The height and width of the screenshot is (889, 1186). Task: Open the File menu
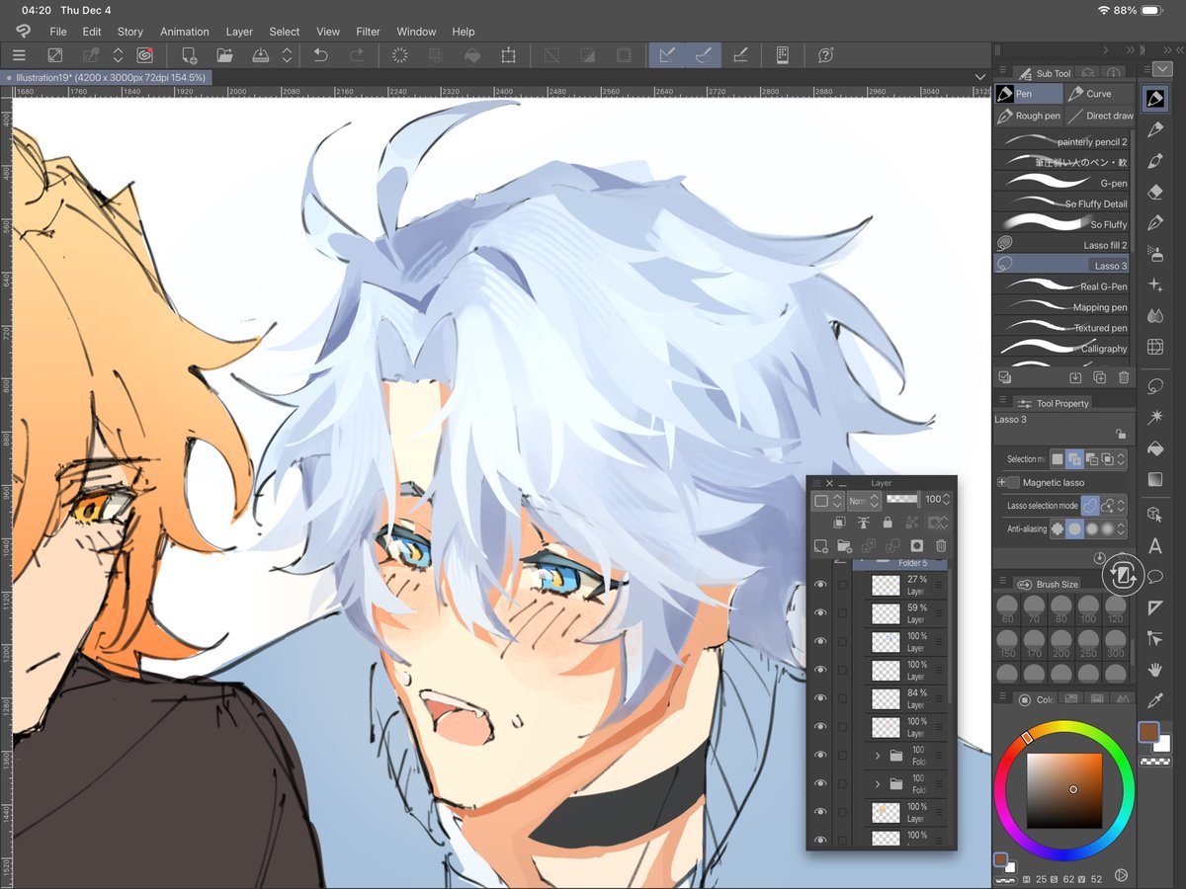(x=58, y=32)
